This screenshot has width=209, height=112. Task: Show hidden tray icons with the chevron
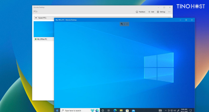[x=166, y=111]
